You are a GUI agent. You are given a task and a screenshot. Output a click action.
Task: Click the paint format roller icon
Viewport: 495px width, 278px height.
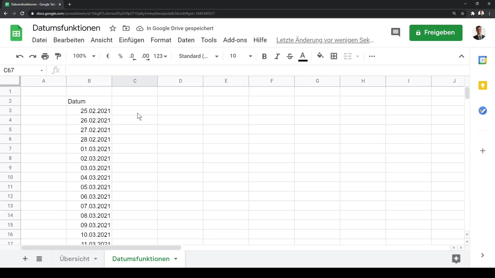pos(58,56)
